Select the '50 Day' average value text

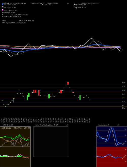(10, 8)
